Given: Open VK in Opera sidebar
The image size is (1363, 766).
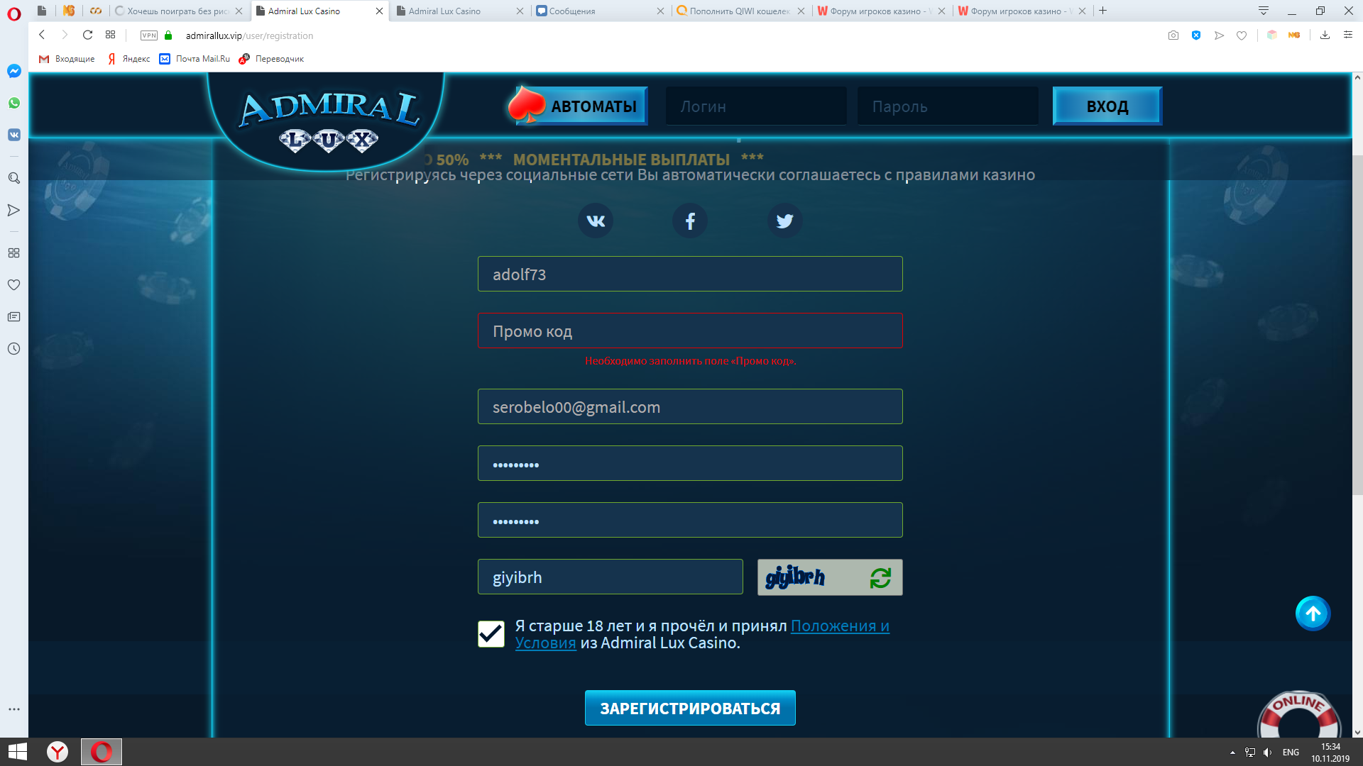Looking at the screenshot, I should tap(14, 135).
